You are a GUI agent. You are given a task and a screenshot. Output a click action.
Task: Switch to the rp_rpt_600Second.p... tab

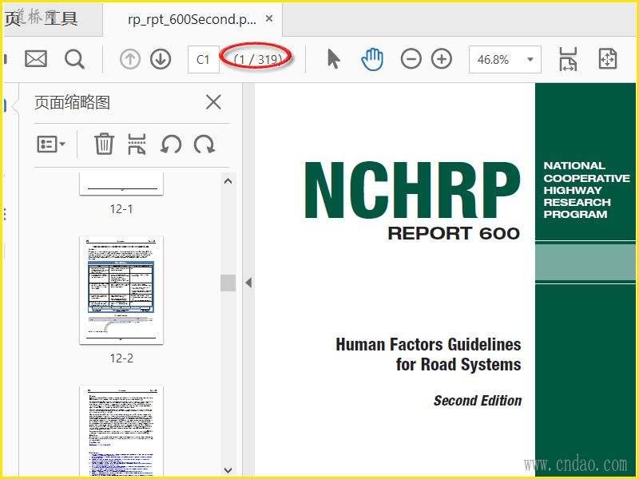(192, 19)
